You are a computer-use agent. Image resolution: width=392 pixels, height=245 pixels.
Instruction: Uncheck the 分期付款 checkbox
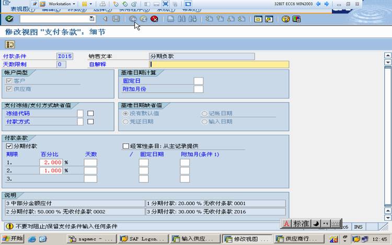[9, 146]
